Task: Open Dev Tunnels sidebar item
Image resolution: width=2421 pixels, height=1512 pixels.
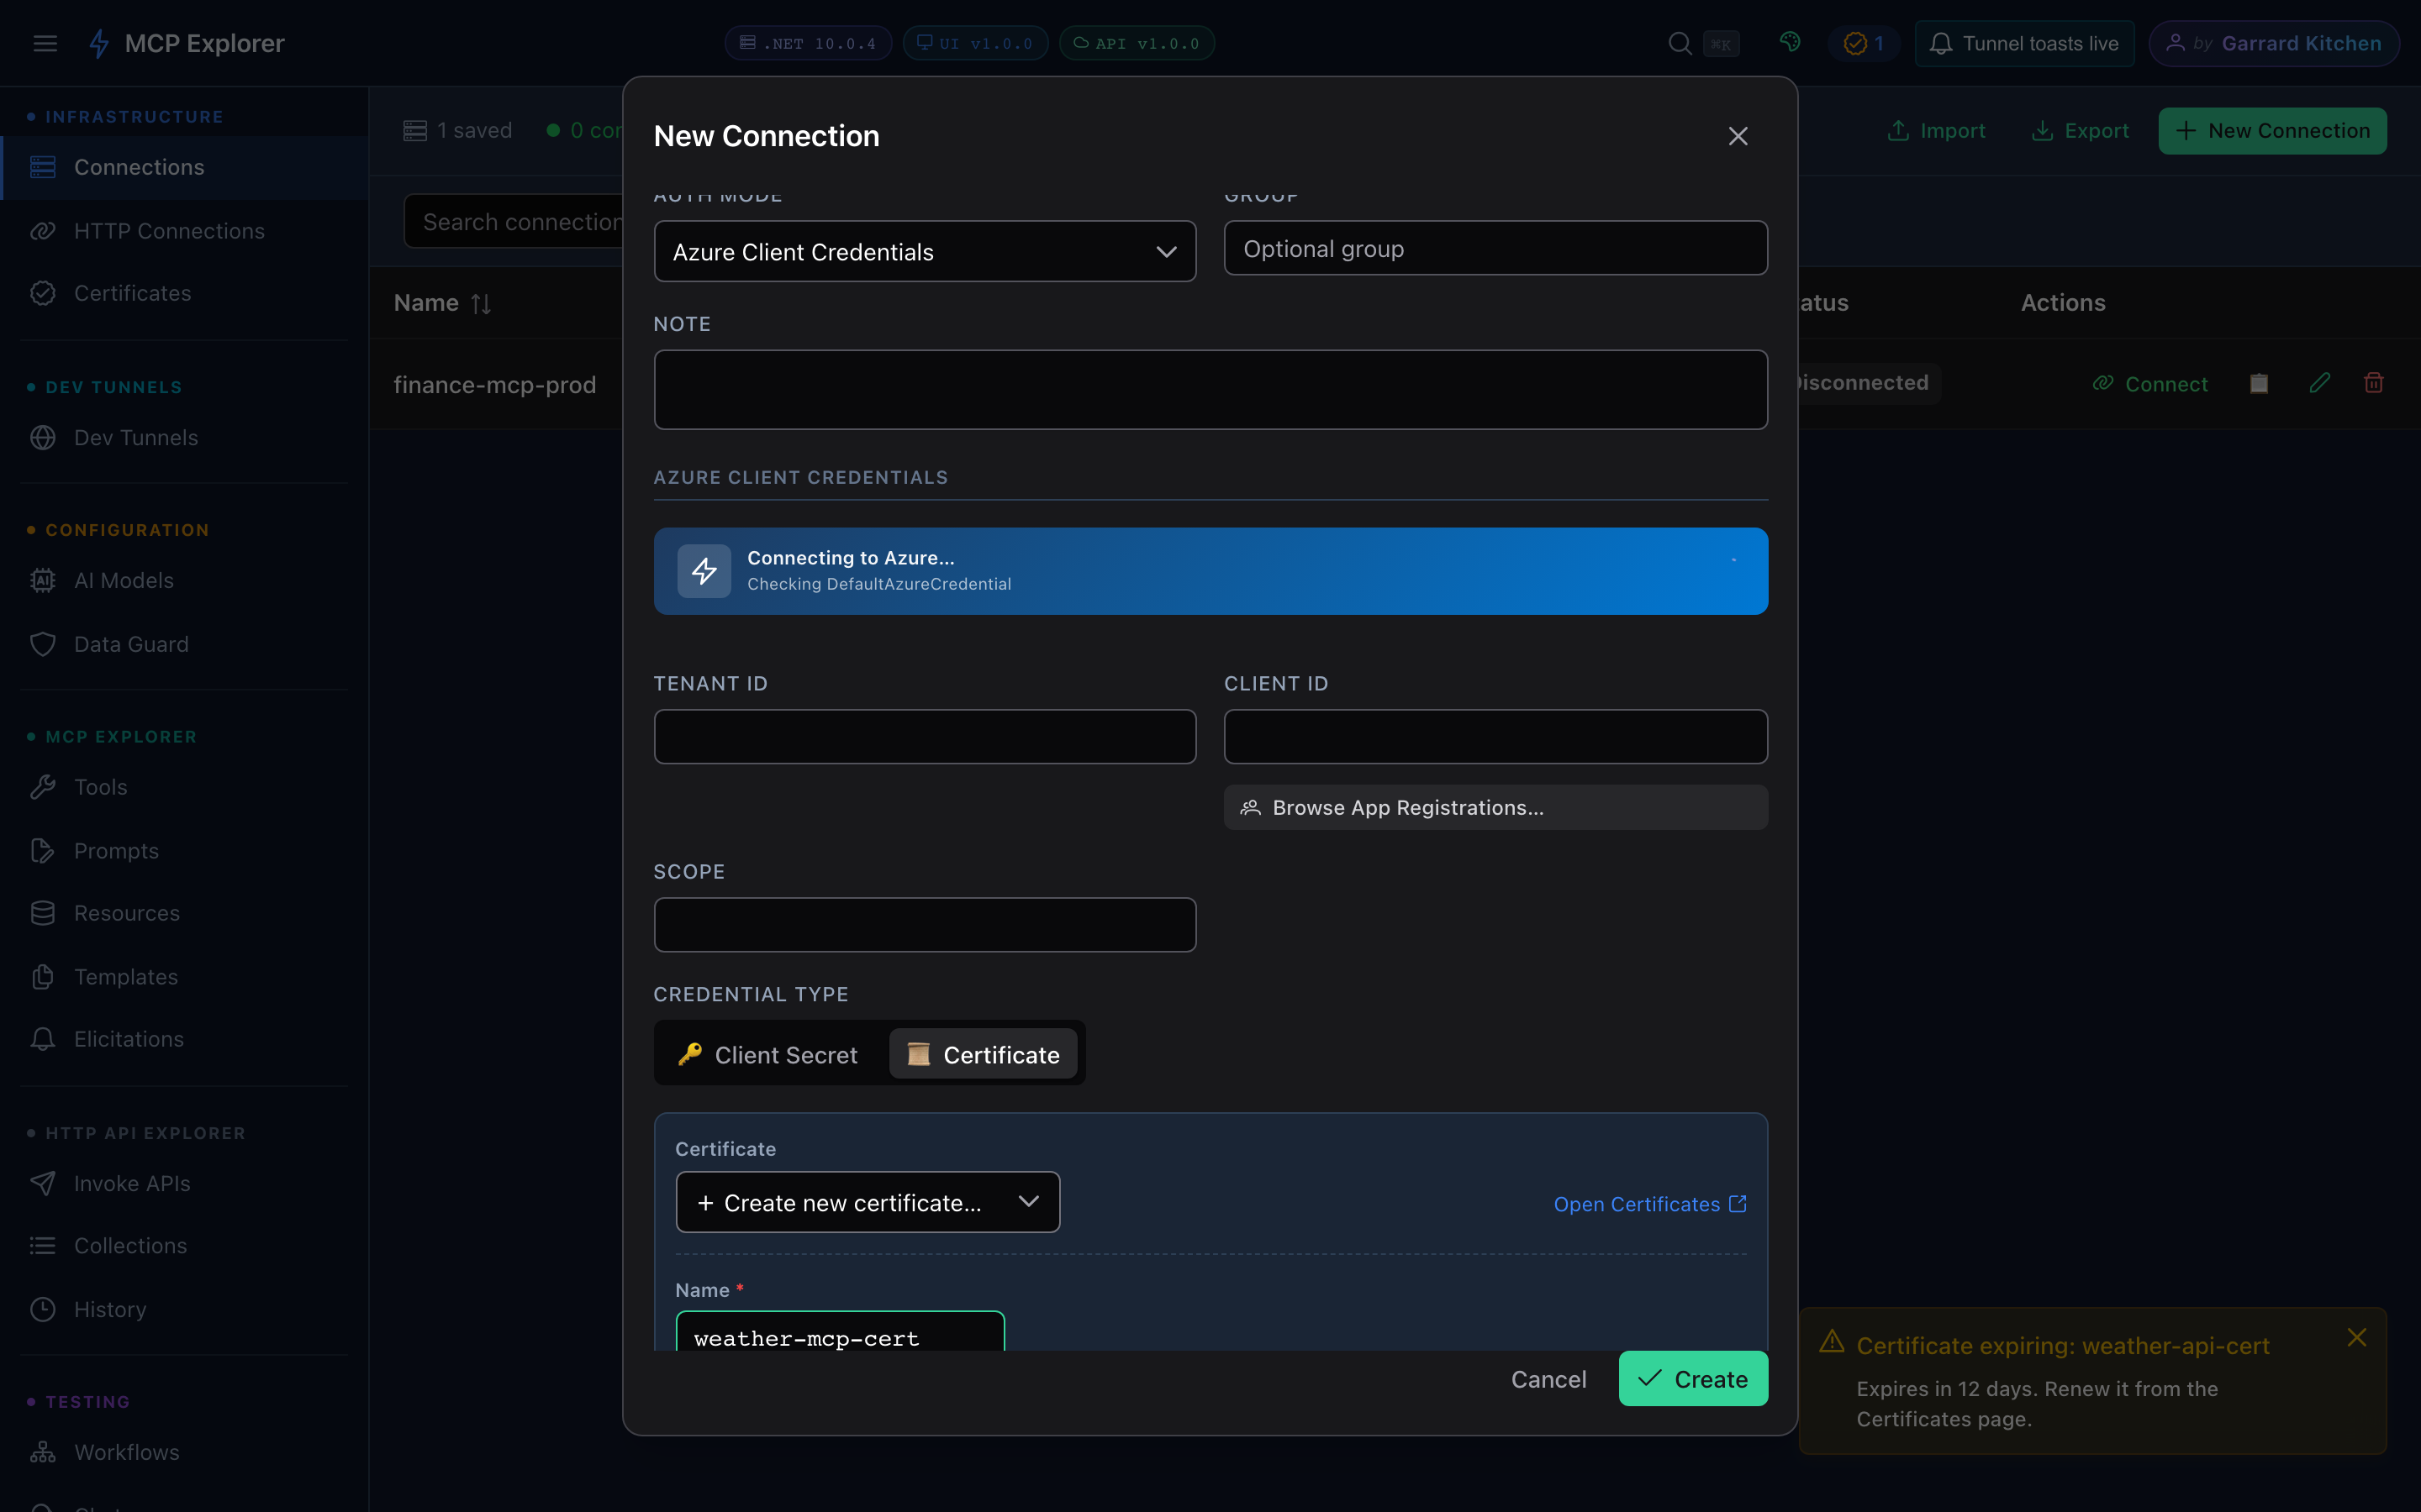Action: click(x=184, y=437)
